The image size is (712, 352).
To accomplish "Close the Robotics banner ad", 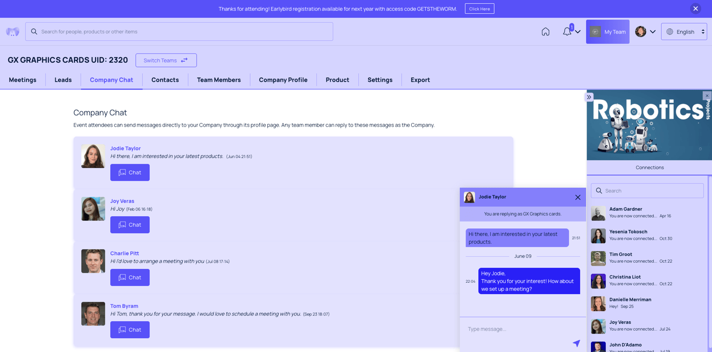I will pyautogui.click(x=707, y=96).
